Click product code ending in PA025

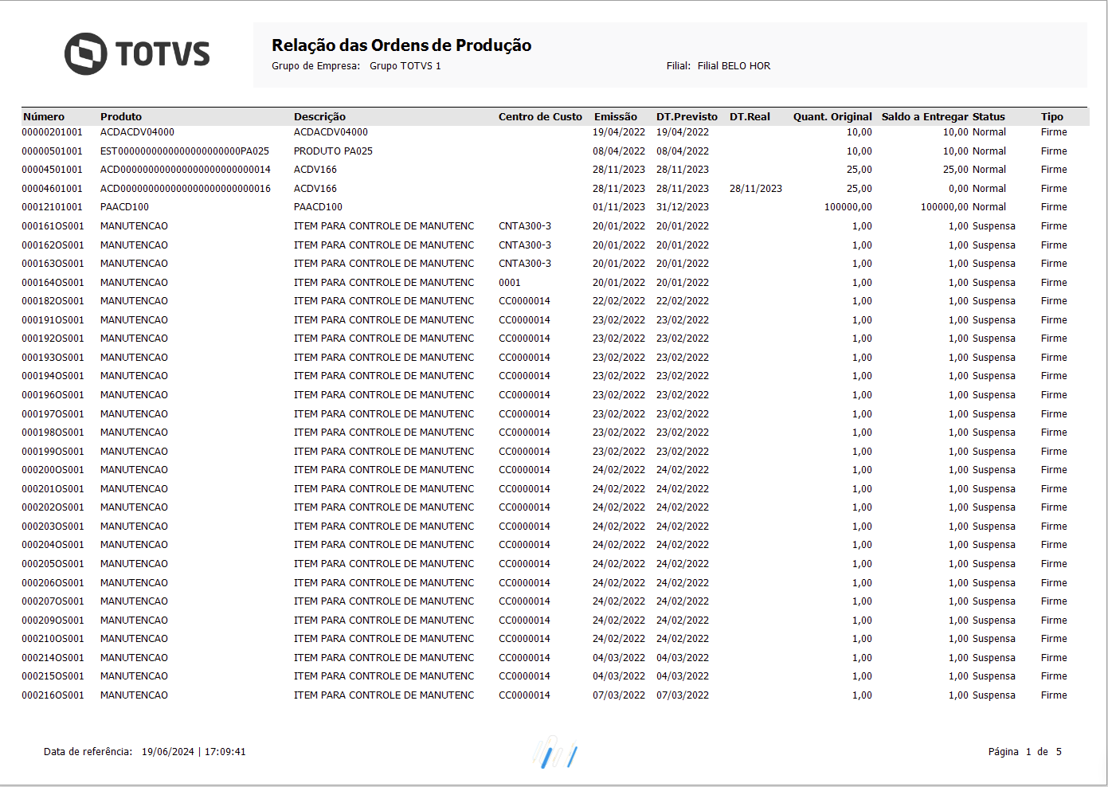coord(185,151)
